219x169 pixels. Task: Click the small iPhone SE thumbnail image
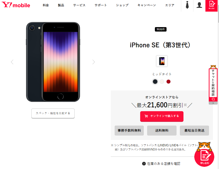point(162,61)
